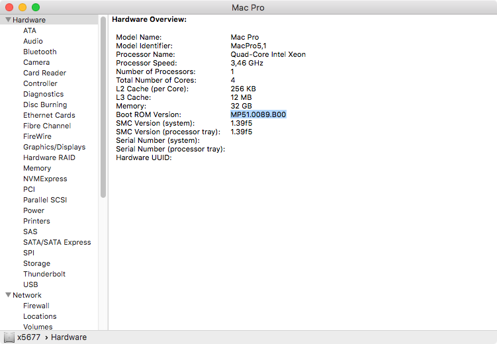Click x5677 in the path bar
This screenshot has width=497, height=344.
[x=29, y=337]
